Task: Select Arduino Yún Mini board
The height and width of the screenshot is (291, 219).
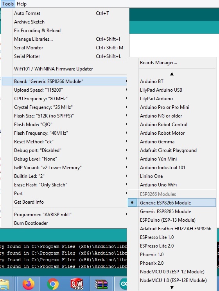Action: [x=172, y=159]
